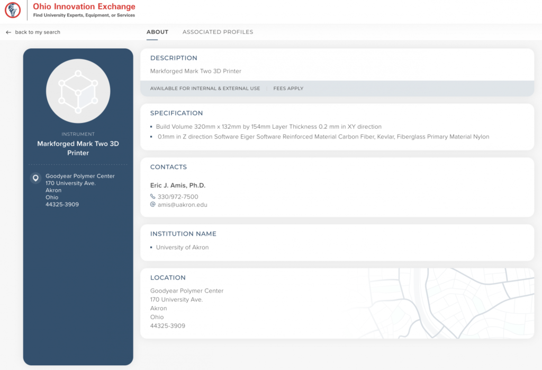Image resolution: width=542 pixels, height=370 pixels.
Task: Go back to my search link
Action: (x=37, y=32)
